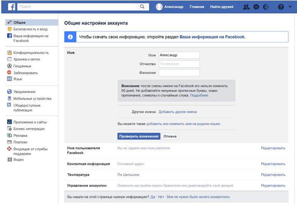297x206 pixels.
Task: Click the language icon beside Язык
Action: [10, 79]
